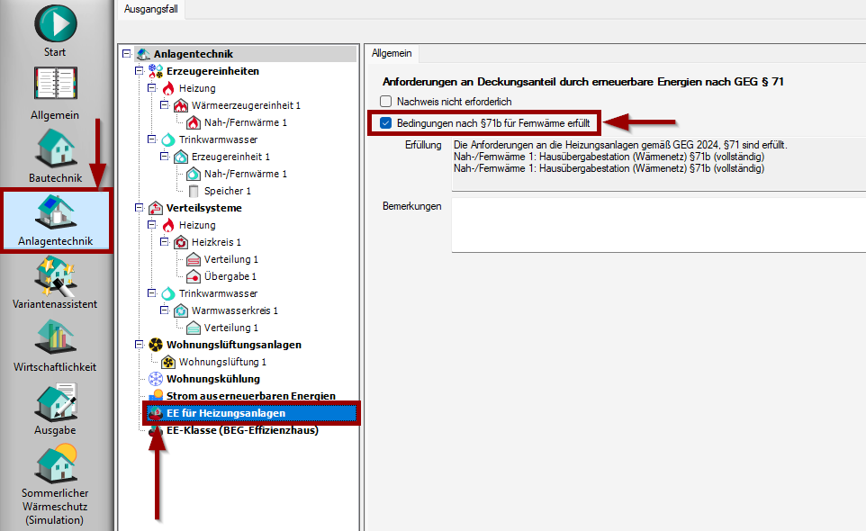This screenshot has height=531, width=866.
Task: Collapse the Erzeugereinheiten tree node
Action: (139, 71)
